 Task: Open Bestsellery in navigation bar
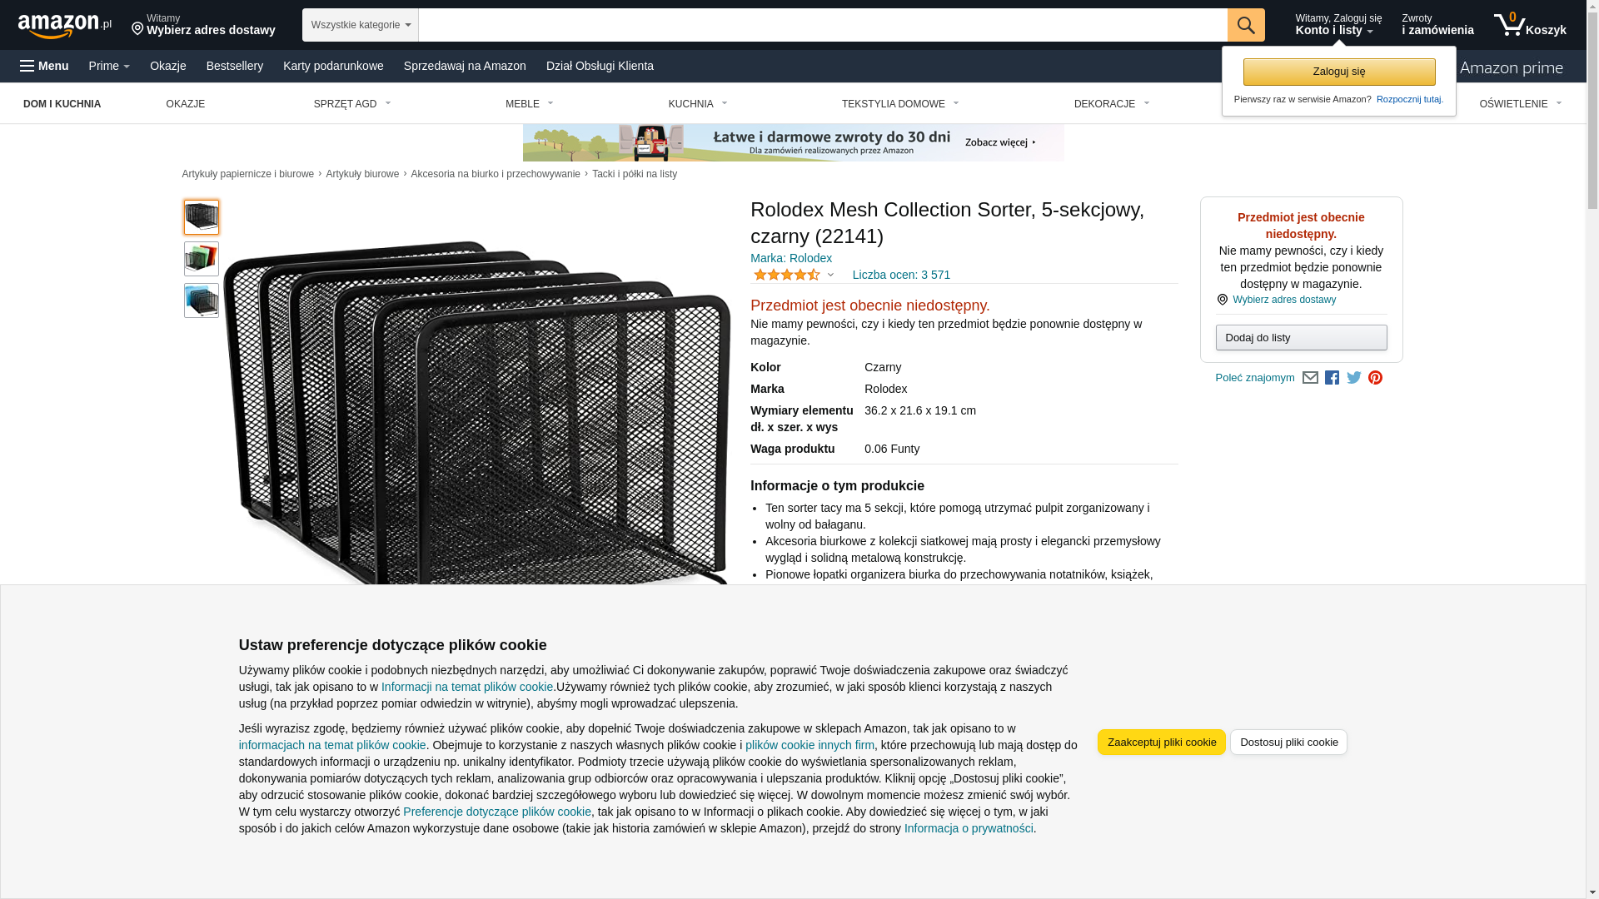click(234, 66)
